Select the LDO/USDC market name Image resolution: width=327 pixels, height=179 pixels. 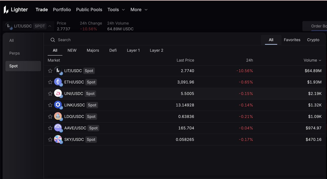click(x=74, y=117)
